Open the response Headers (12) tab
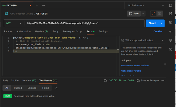 pos(29,80)
